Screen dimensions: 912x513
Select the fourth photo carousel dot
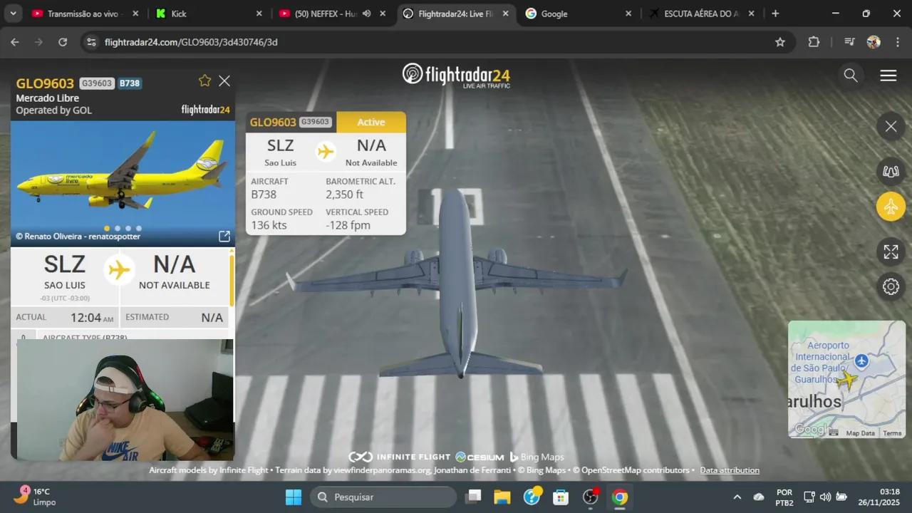point(139,229)
